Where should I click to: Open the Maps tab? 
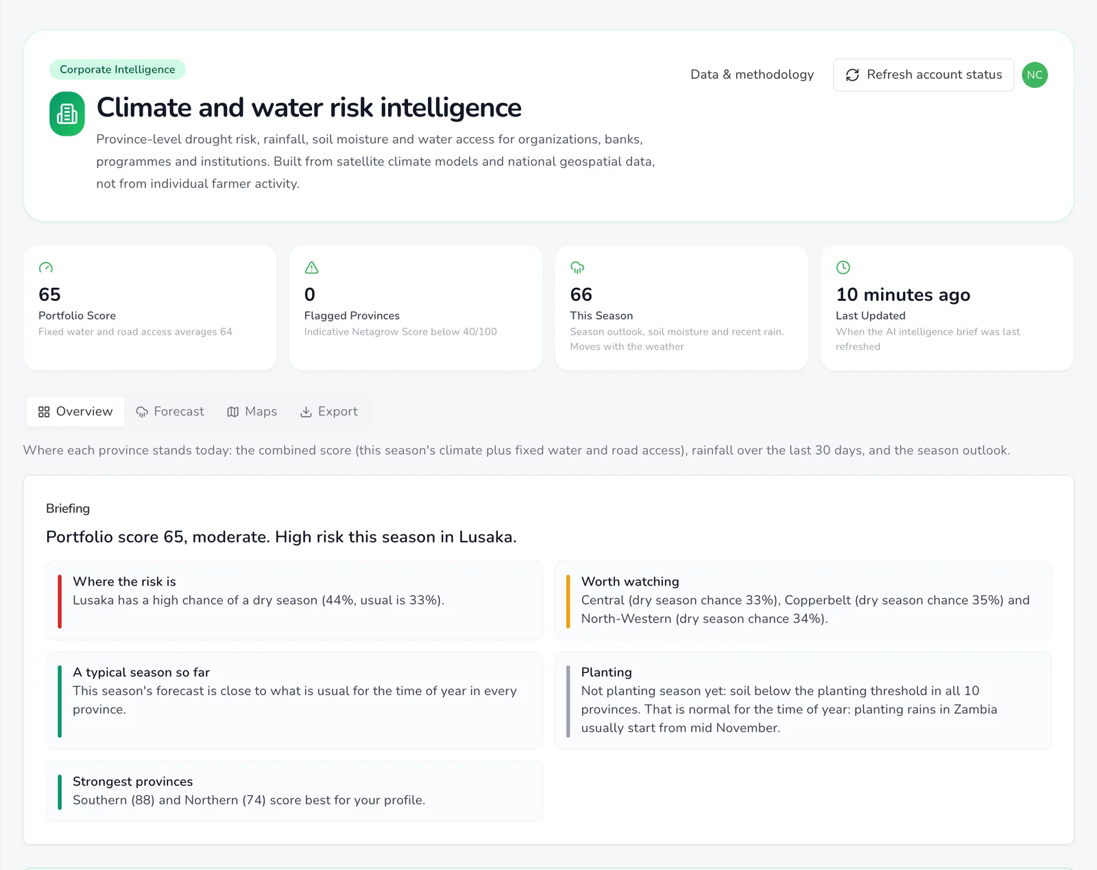(x=252, y=411)
